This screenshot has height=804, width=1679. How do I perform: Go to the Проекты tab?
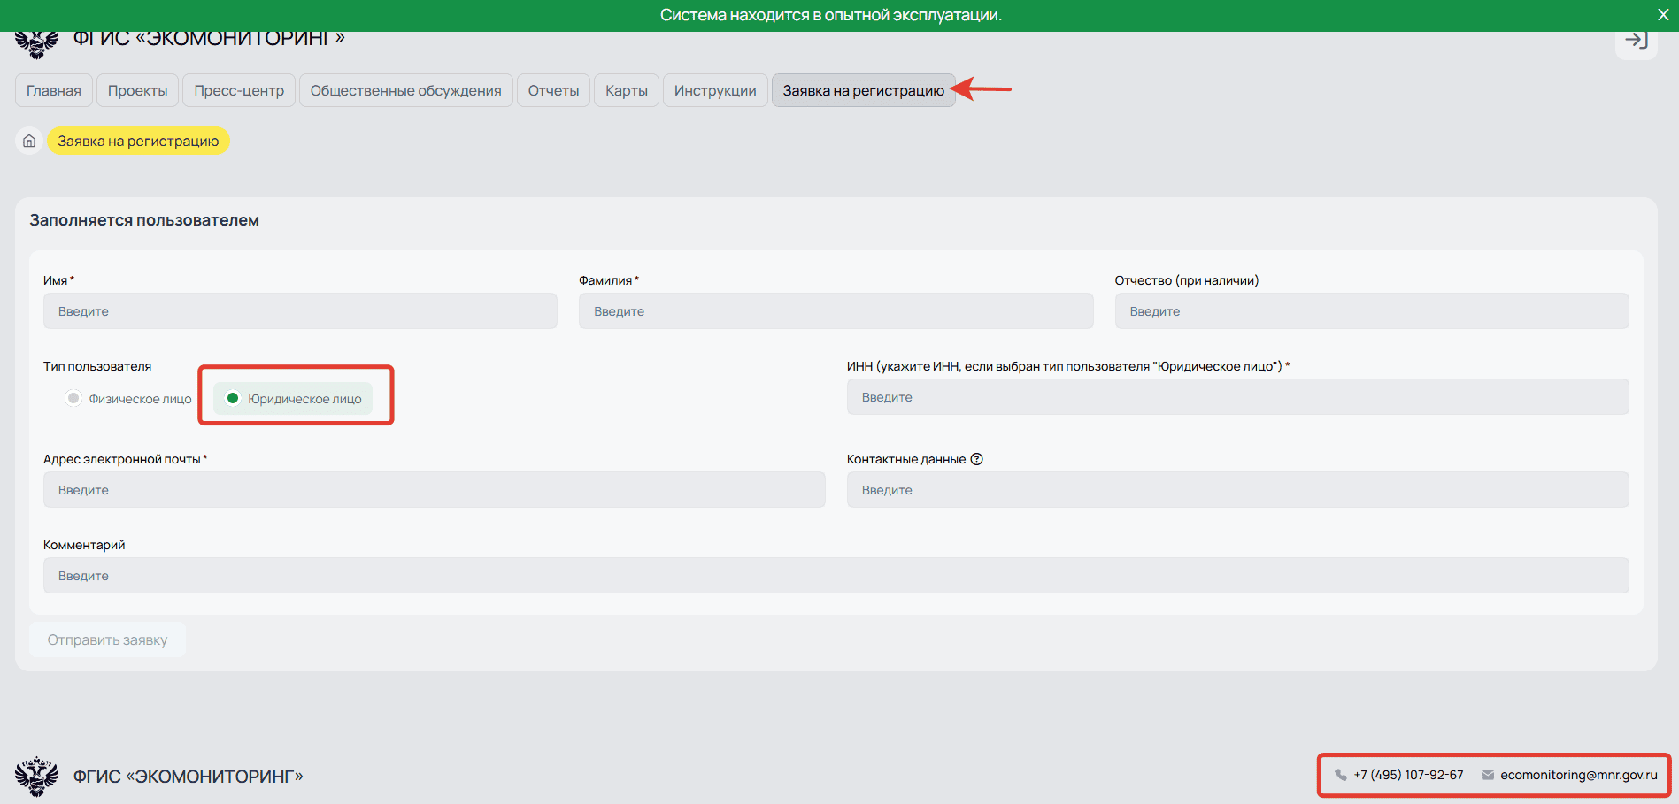point(137,90)
